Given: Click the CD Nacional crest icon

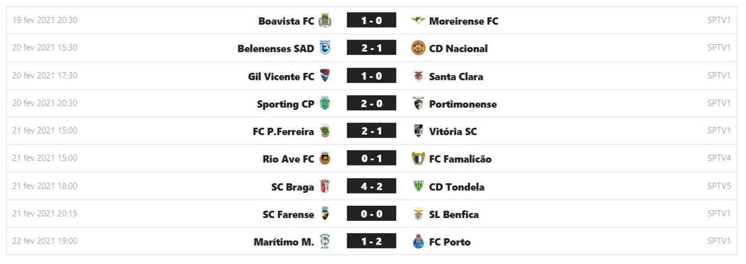Looking at the screenshot, I should tap(418, 48).
